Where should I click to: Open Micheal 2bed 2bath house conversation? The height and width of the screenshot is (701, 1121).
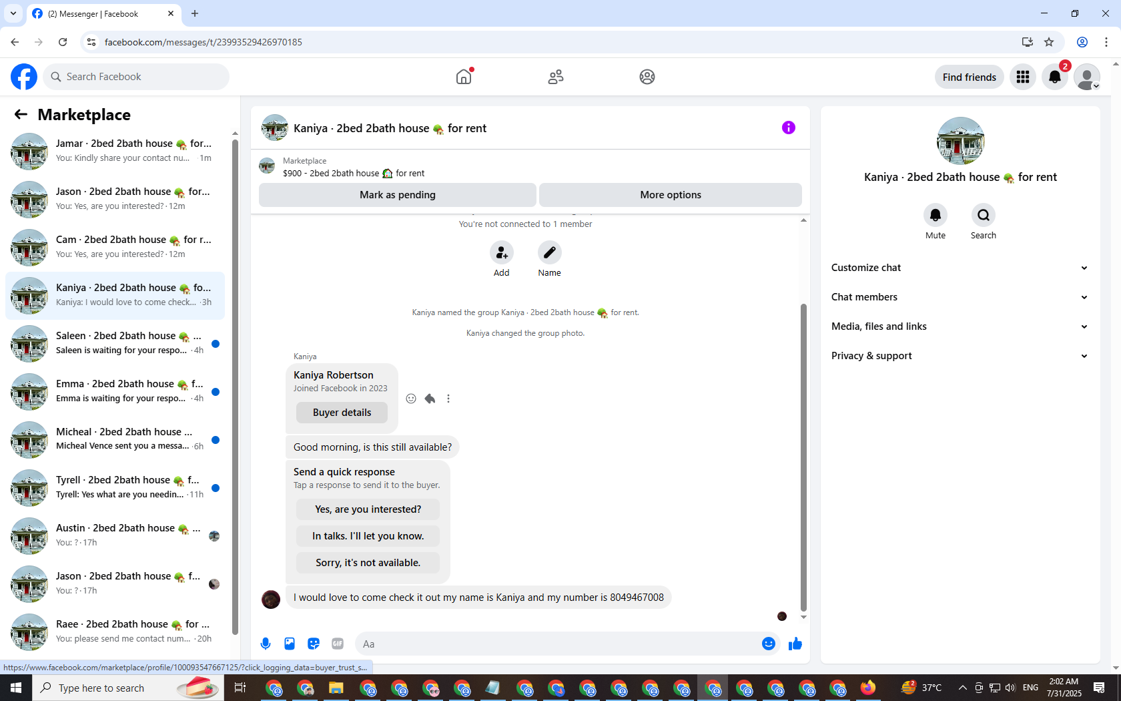pyautogui.click(x=115, y=439)
